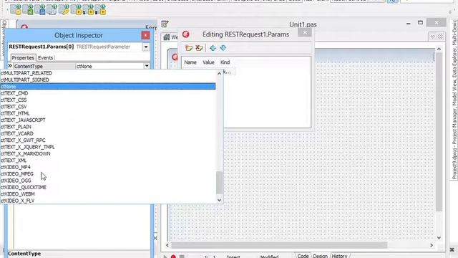The width and height of the screenshot is (458, 258).
Task: Click dropdown list scroll up arrow
Action: (220, 73)
